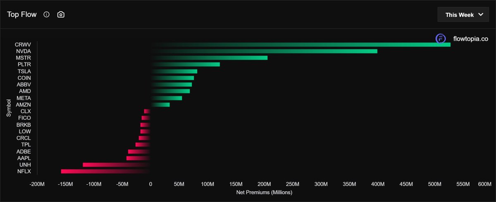
Task: Click the AMD bar
Action: point(170,91)
